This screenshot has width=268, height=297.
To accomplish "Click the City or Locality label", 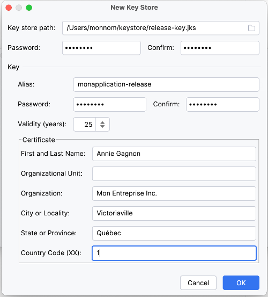I will pyautogui.click(x=45, y=213).
